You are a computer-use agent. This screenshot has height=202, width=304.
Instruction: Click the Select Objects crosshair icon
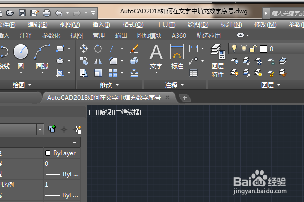pyautogui.click(x=64, y=129)
